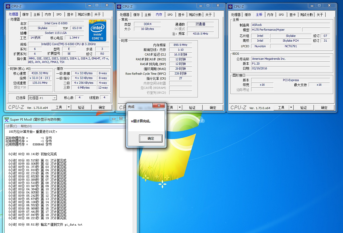
Task: Select the 内存 tab in the processor window
Action: 48,15
